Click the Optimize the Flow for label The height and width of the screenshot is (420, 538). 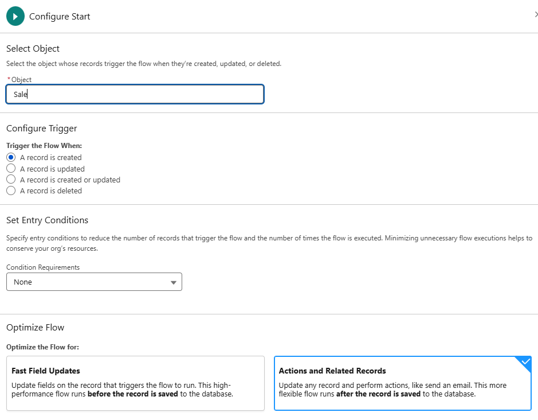[42, 347]
